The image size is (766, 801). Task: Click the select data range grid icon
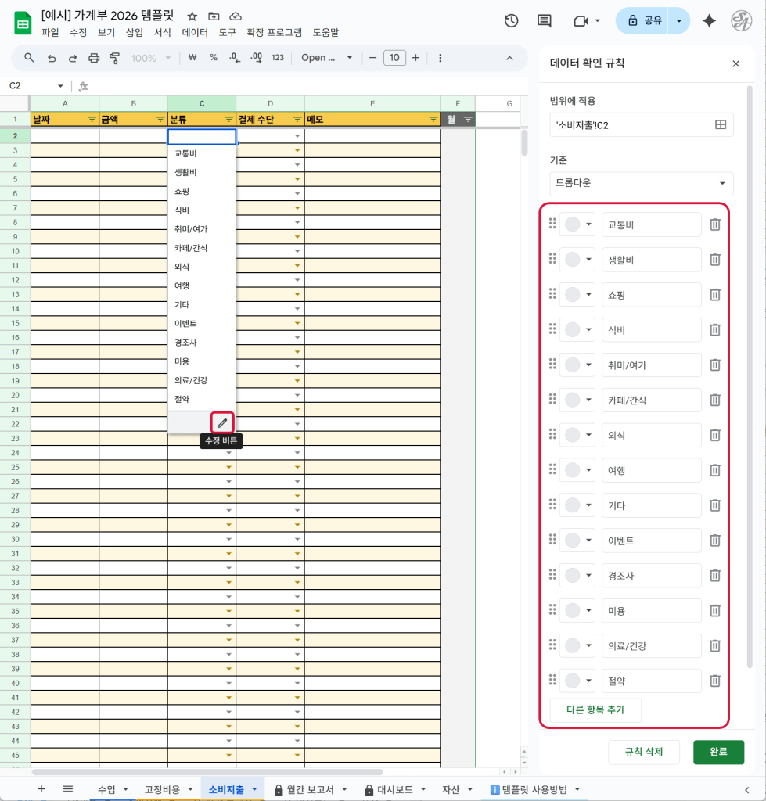[x=721, y=124]
